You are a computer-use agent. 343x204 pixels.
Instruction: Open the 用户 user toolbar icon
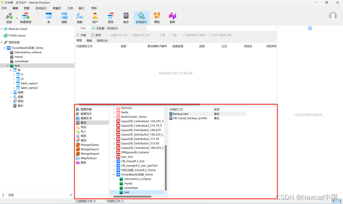point(95,18)
